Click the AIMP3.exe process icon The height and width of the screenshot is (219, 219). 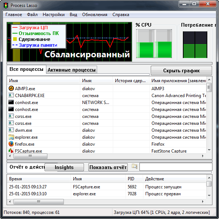pyautogui.click(x=11, y=88)
